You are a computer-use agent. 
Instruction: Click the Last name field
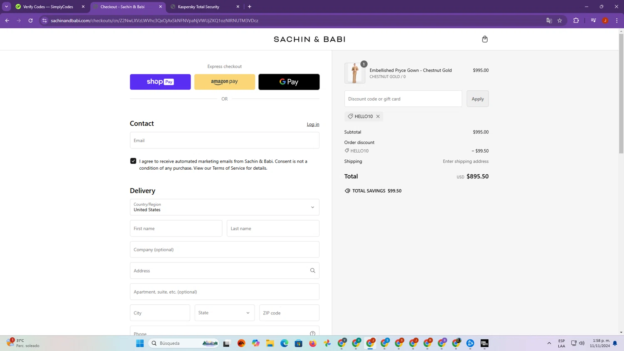pos(273,228)
